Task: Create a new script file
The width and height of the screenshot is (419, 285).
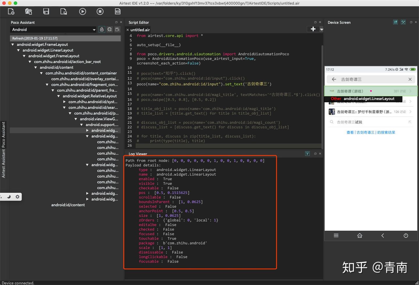Action: [x=11, y=12]
